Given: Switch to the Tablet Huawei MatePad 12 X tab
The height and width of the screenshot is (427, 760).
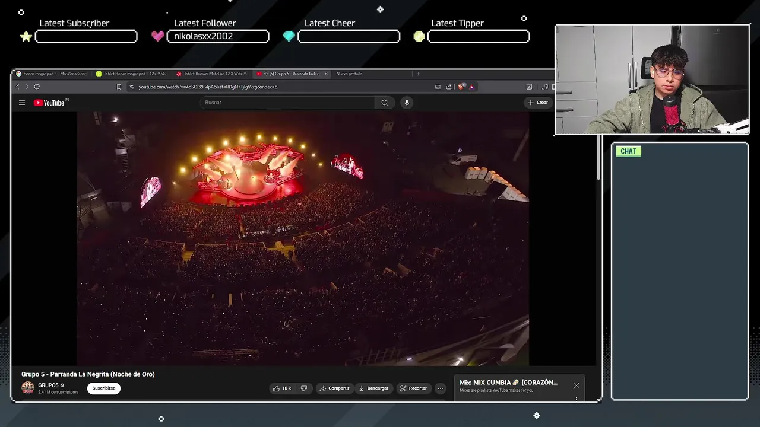Looking at the screenshot, I should (x=212, y=74).
